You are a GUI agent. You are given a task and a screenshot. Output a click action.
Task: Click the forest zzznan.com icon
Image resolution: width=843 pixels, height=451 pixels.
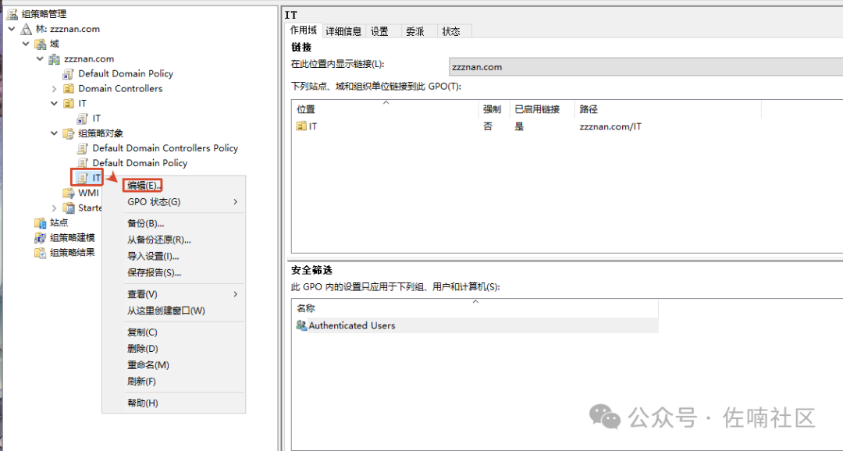[x=26, y=29]
